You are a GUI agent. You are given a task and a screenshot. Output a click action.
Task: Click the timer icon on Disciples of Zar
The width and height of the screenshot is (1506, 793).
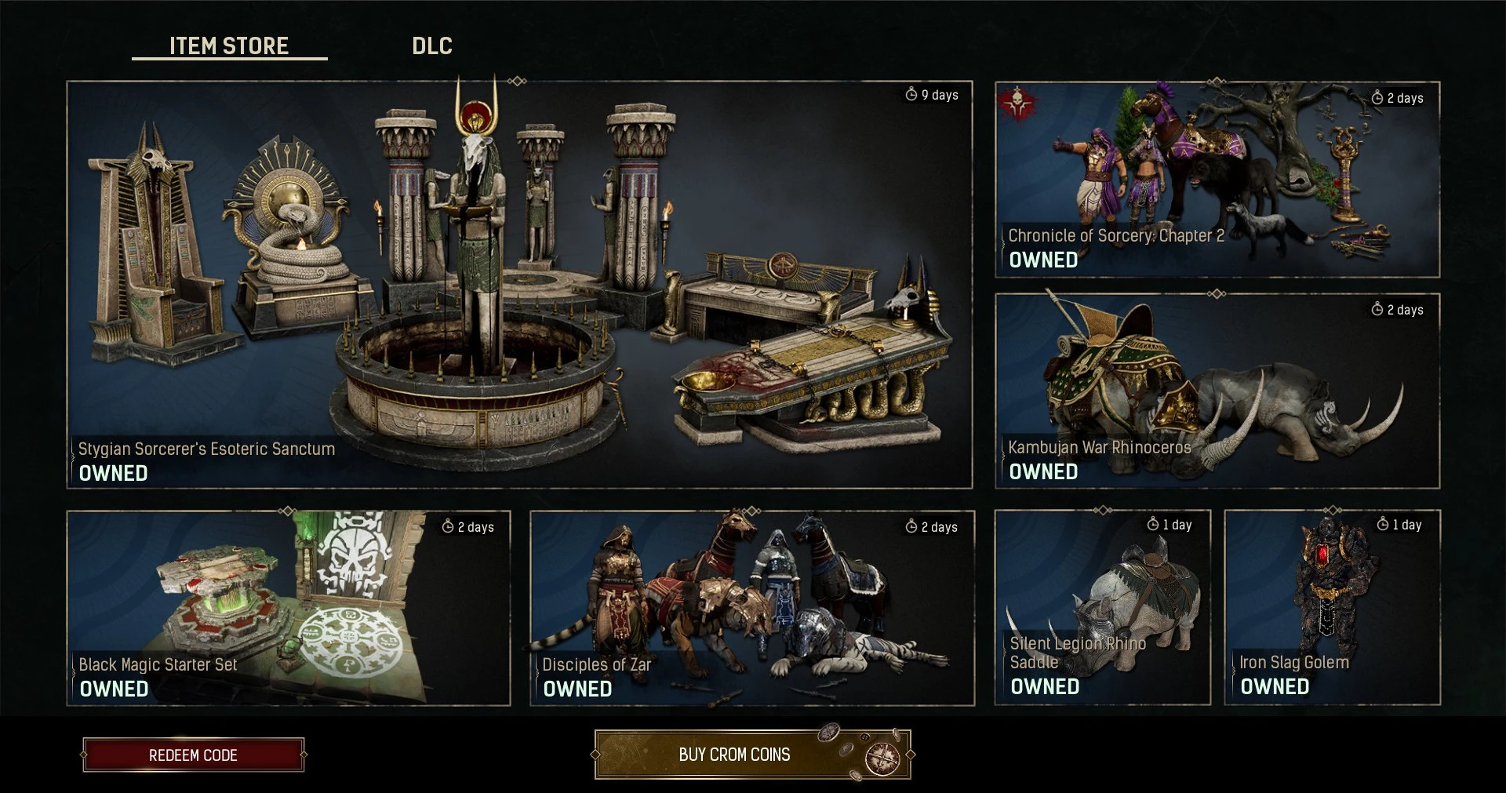tap(911, 526)
